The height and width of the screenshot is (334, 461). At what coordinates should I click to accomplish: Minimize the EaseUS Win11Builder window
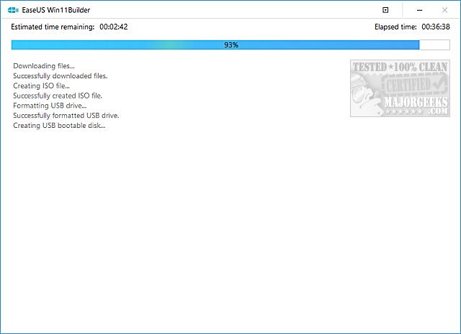coord(419,10)
